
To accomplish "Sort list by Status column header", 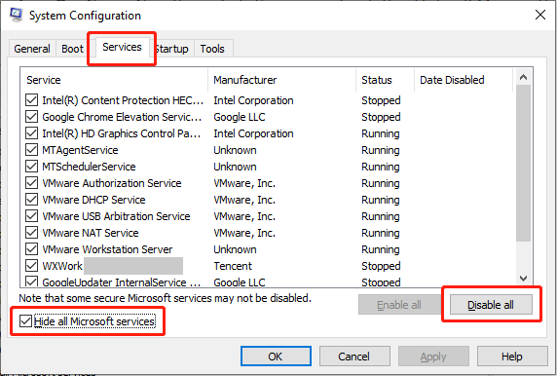I will coord(385,80).
